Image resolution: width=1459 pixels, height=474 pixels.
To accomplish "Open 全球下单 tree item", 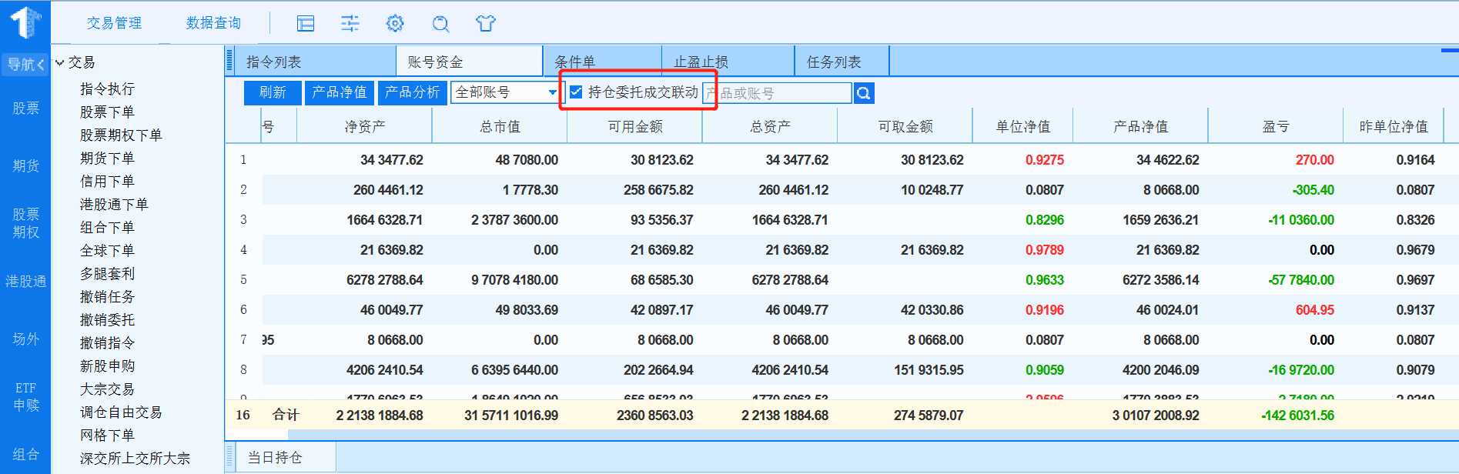I will click(x=107, y=251).
